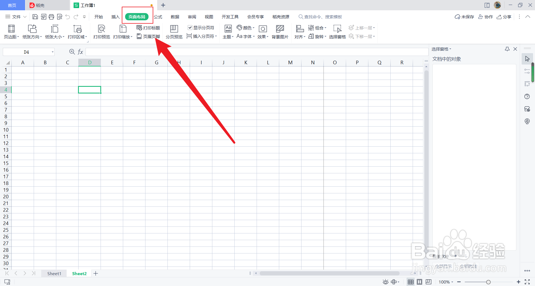Screen dimensions: 535x286
Task: Click the search commands box 查找命令
Action: [320, 17]
